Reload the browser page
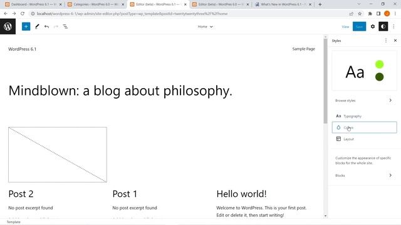 pos(23,14)
